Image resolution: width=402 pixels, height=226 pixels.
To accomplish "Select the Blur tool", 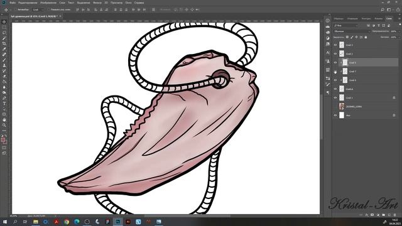I will [x=4, y=87].
